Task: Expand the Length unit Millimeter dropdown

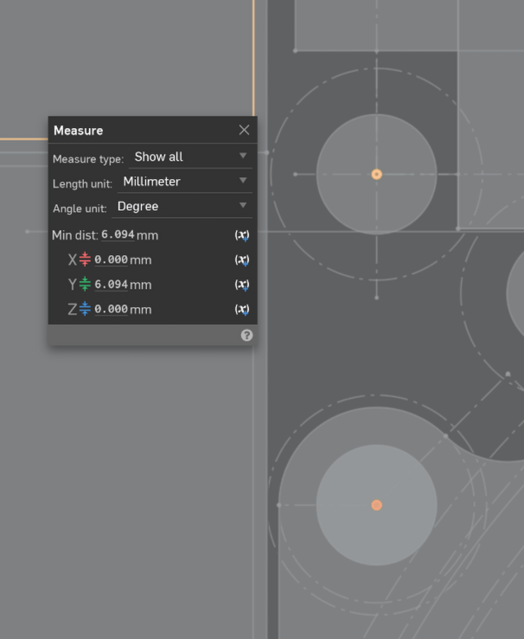Action: tap(184, 182)
